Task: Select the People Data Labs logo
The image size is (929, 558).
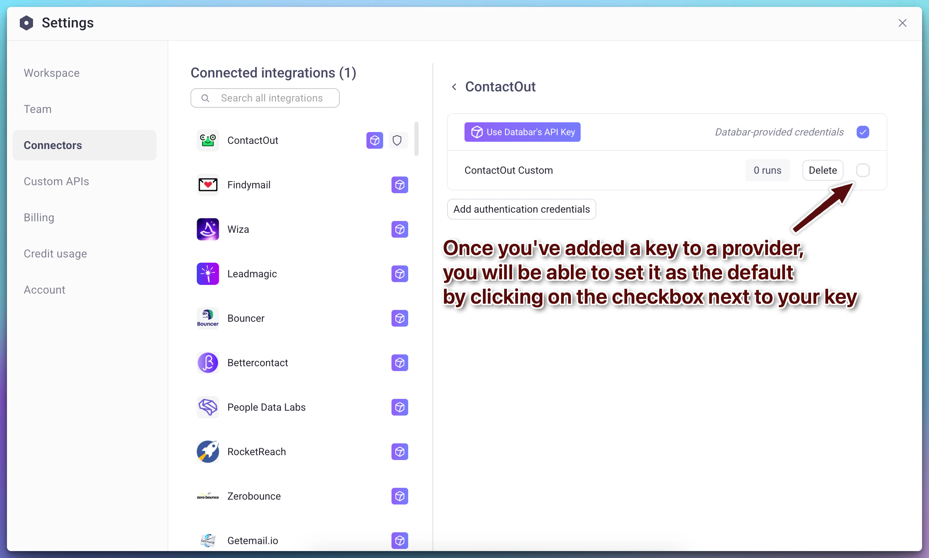Action: coord(208,407)
